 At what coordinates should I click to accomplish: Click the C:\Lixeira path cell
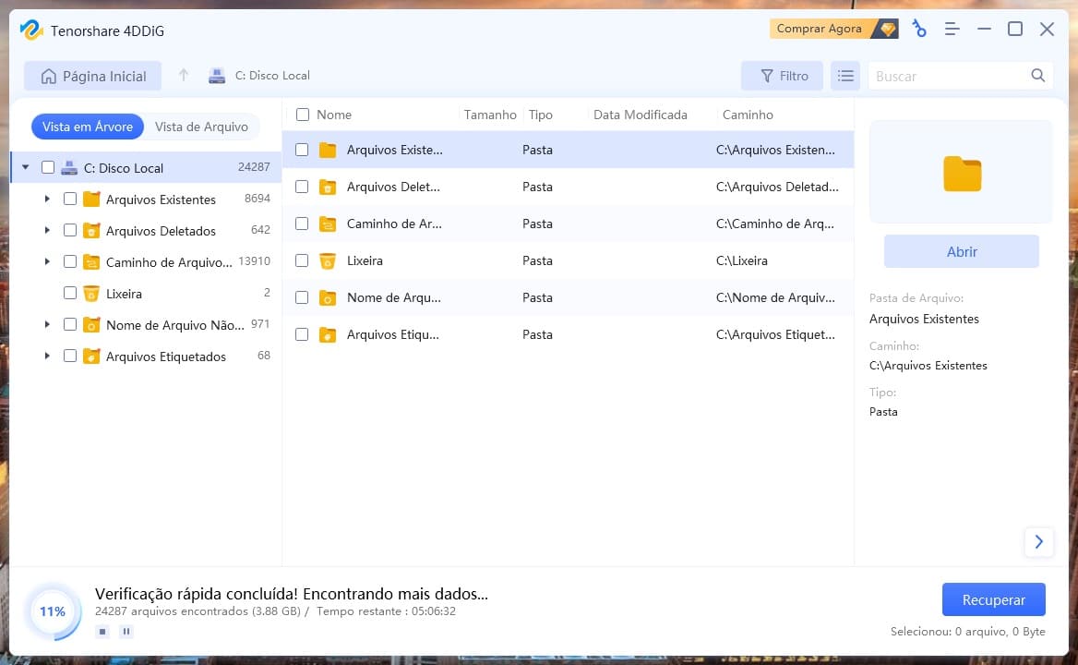tap(742, 260)
